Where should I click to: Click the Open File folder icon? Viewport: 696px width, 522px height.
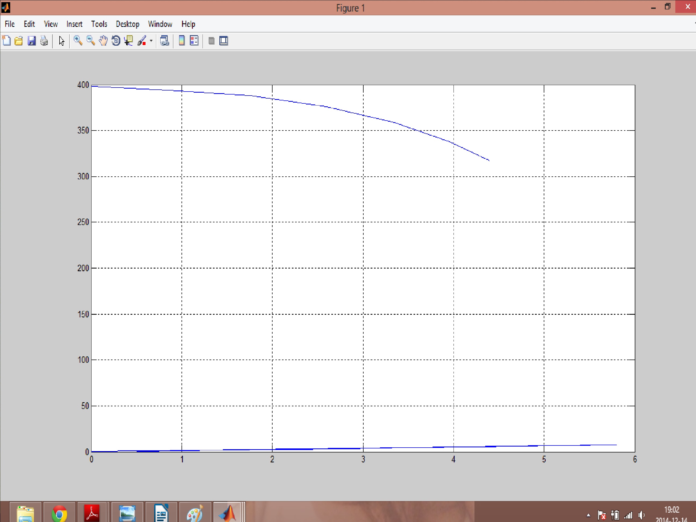(19, 41)
